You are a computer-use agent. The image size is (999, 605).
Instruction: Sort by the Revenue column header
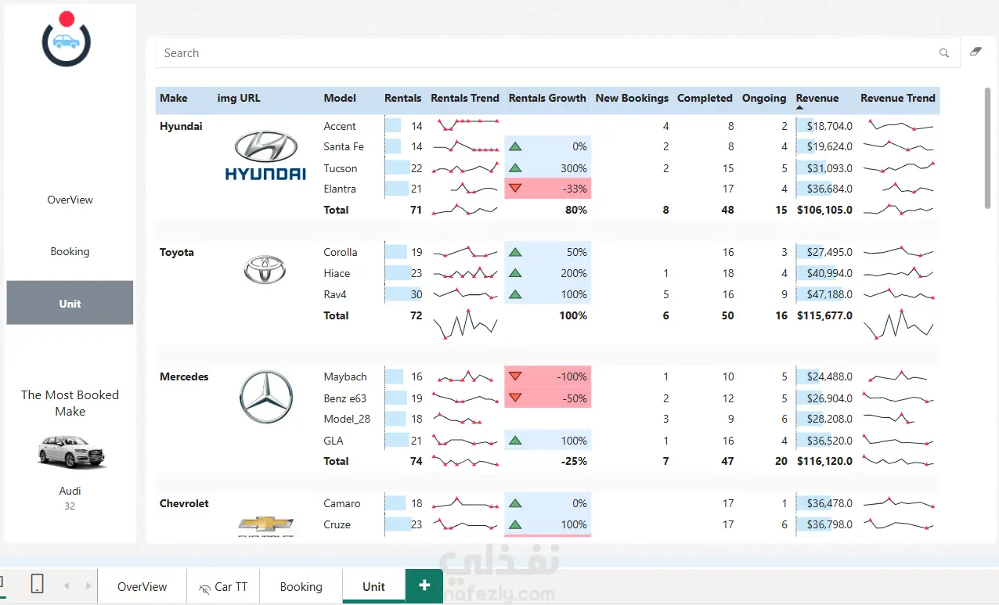pos(817,98)
